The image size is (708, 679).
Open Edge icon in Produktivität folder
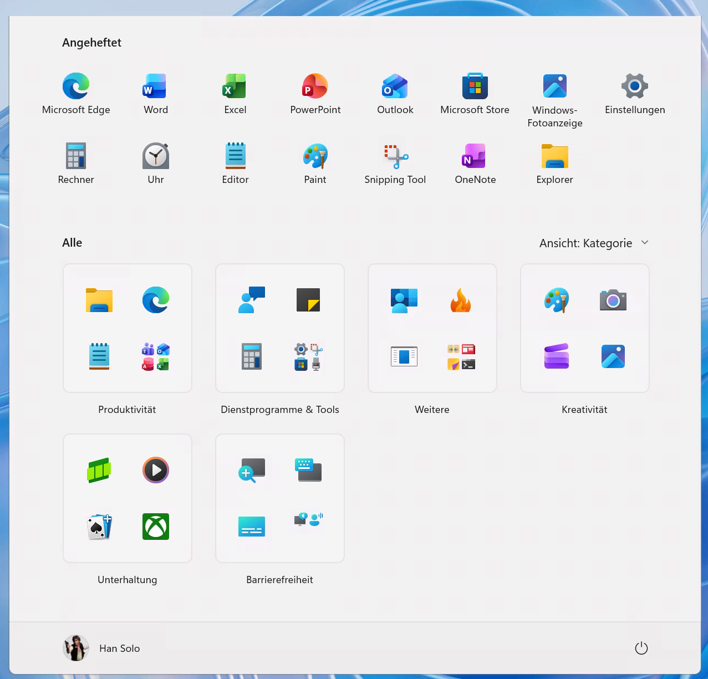coord(156,300)
